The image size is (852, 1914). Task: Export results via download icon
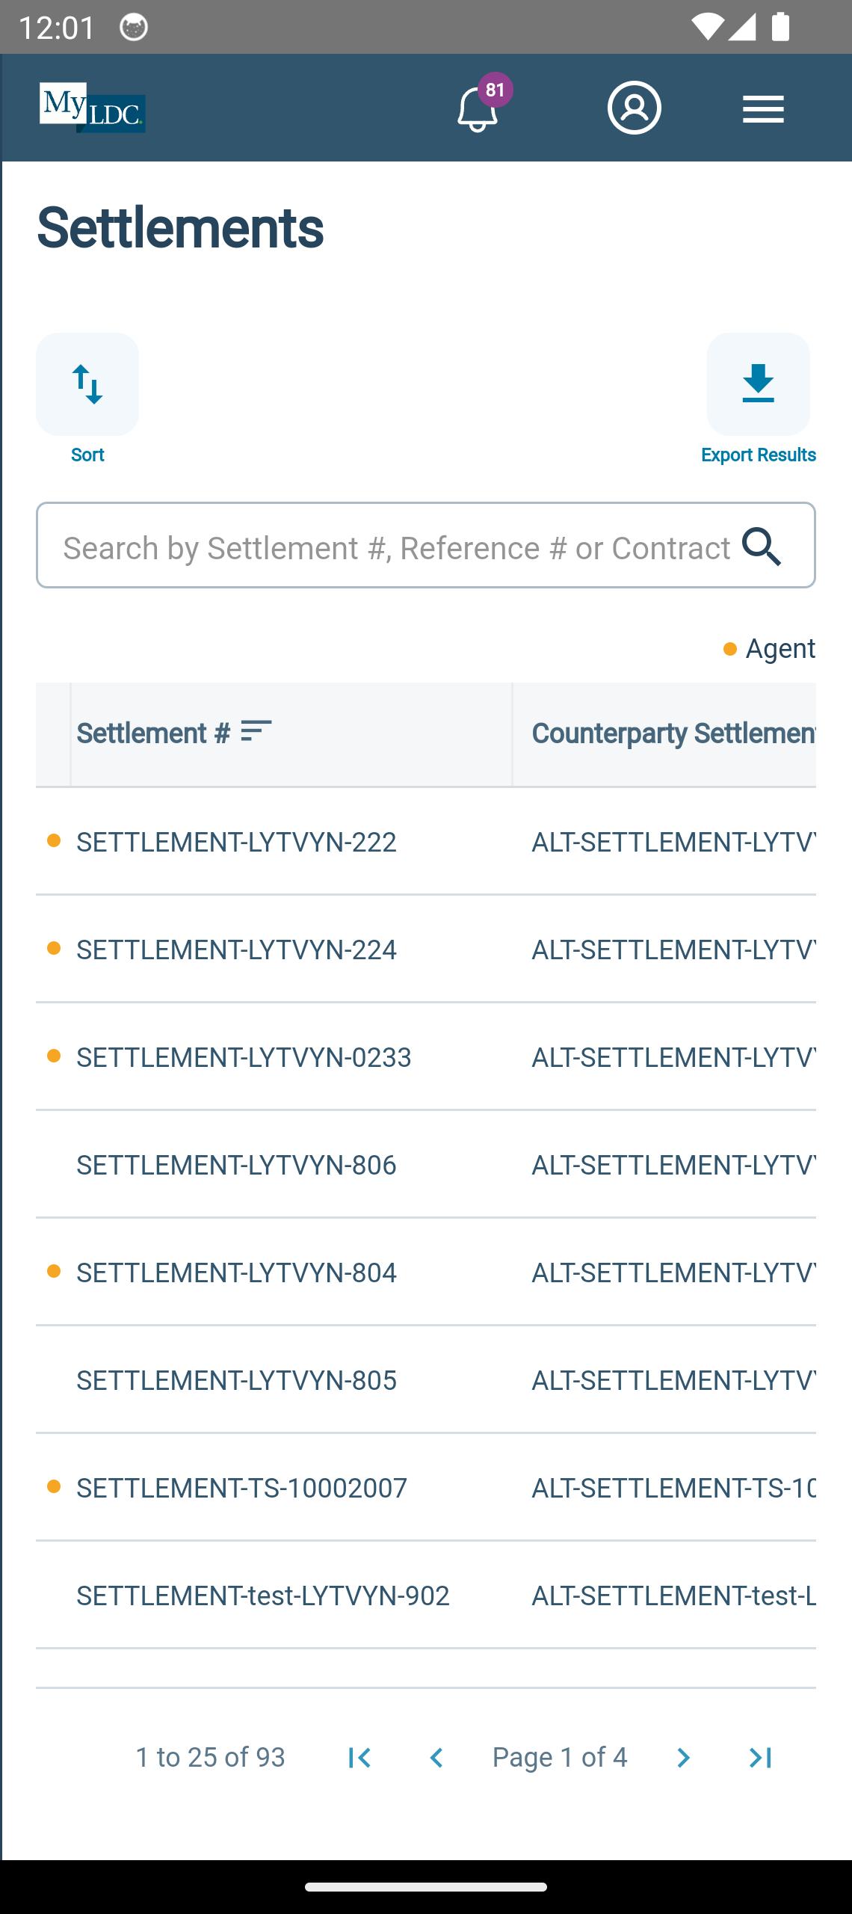[758, 384]
